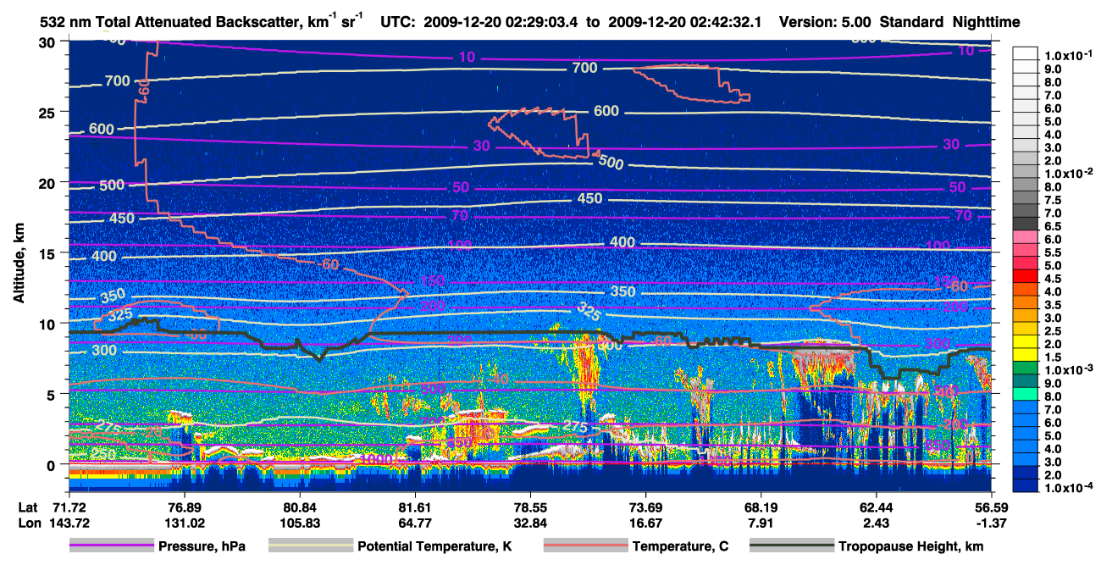1101x565 pixels.
Task: Click the 25 km altitude tick label
Action: tap(48, 112)
